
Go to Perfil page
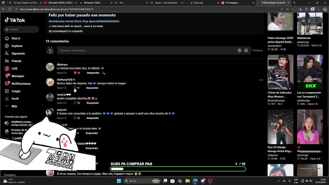(15, 99)
